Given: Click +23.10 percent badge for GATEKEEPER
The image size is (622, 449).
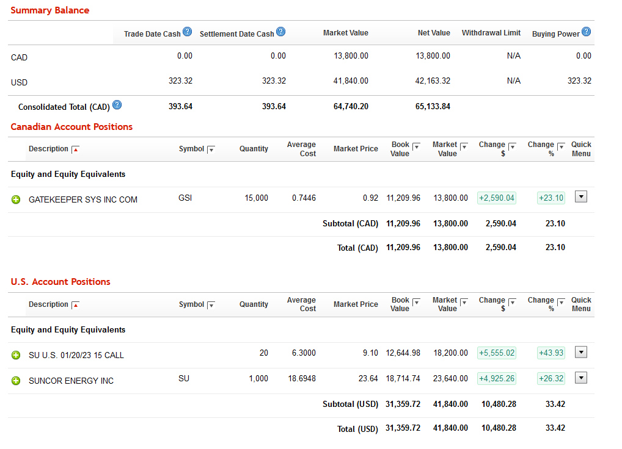Looking at the screenshot, I should (551, 198).
